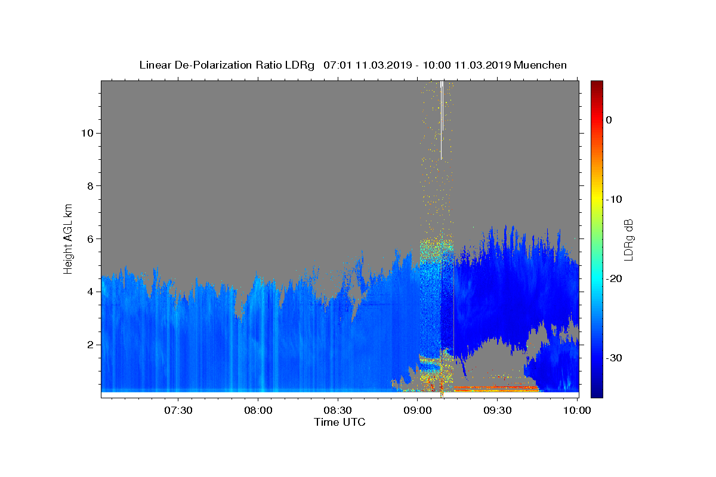This screenshot has width=716, height=477.
Task: Click the 'Height AGL km' axis label
Action: click(x=68, y=238)
